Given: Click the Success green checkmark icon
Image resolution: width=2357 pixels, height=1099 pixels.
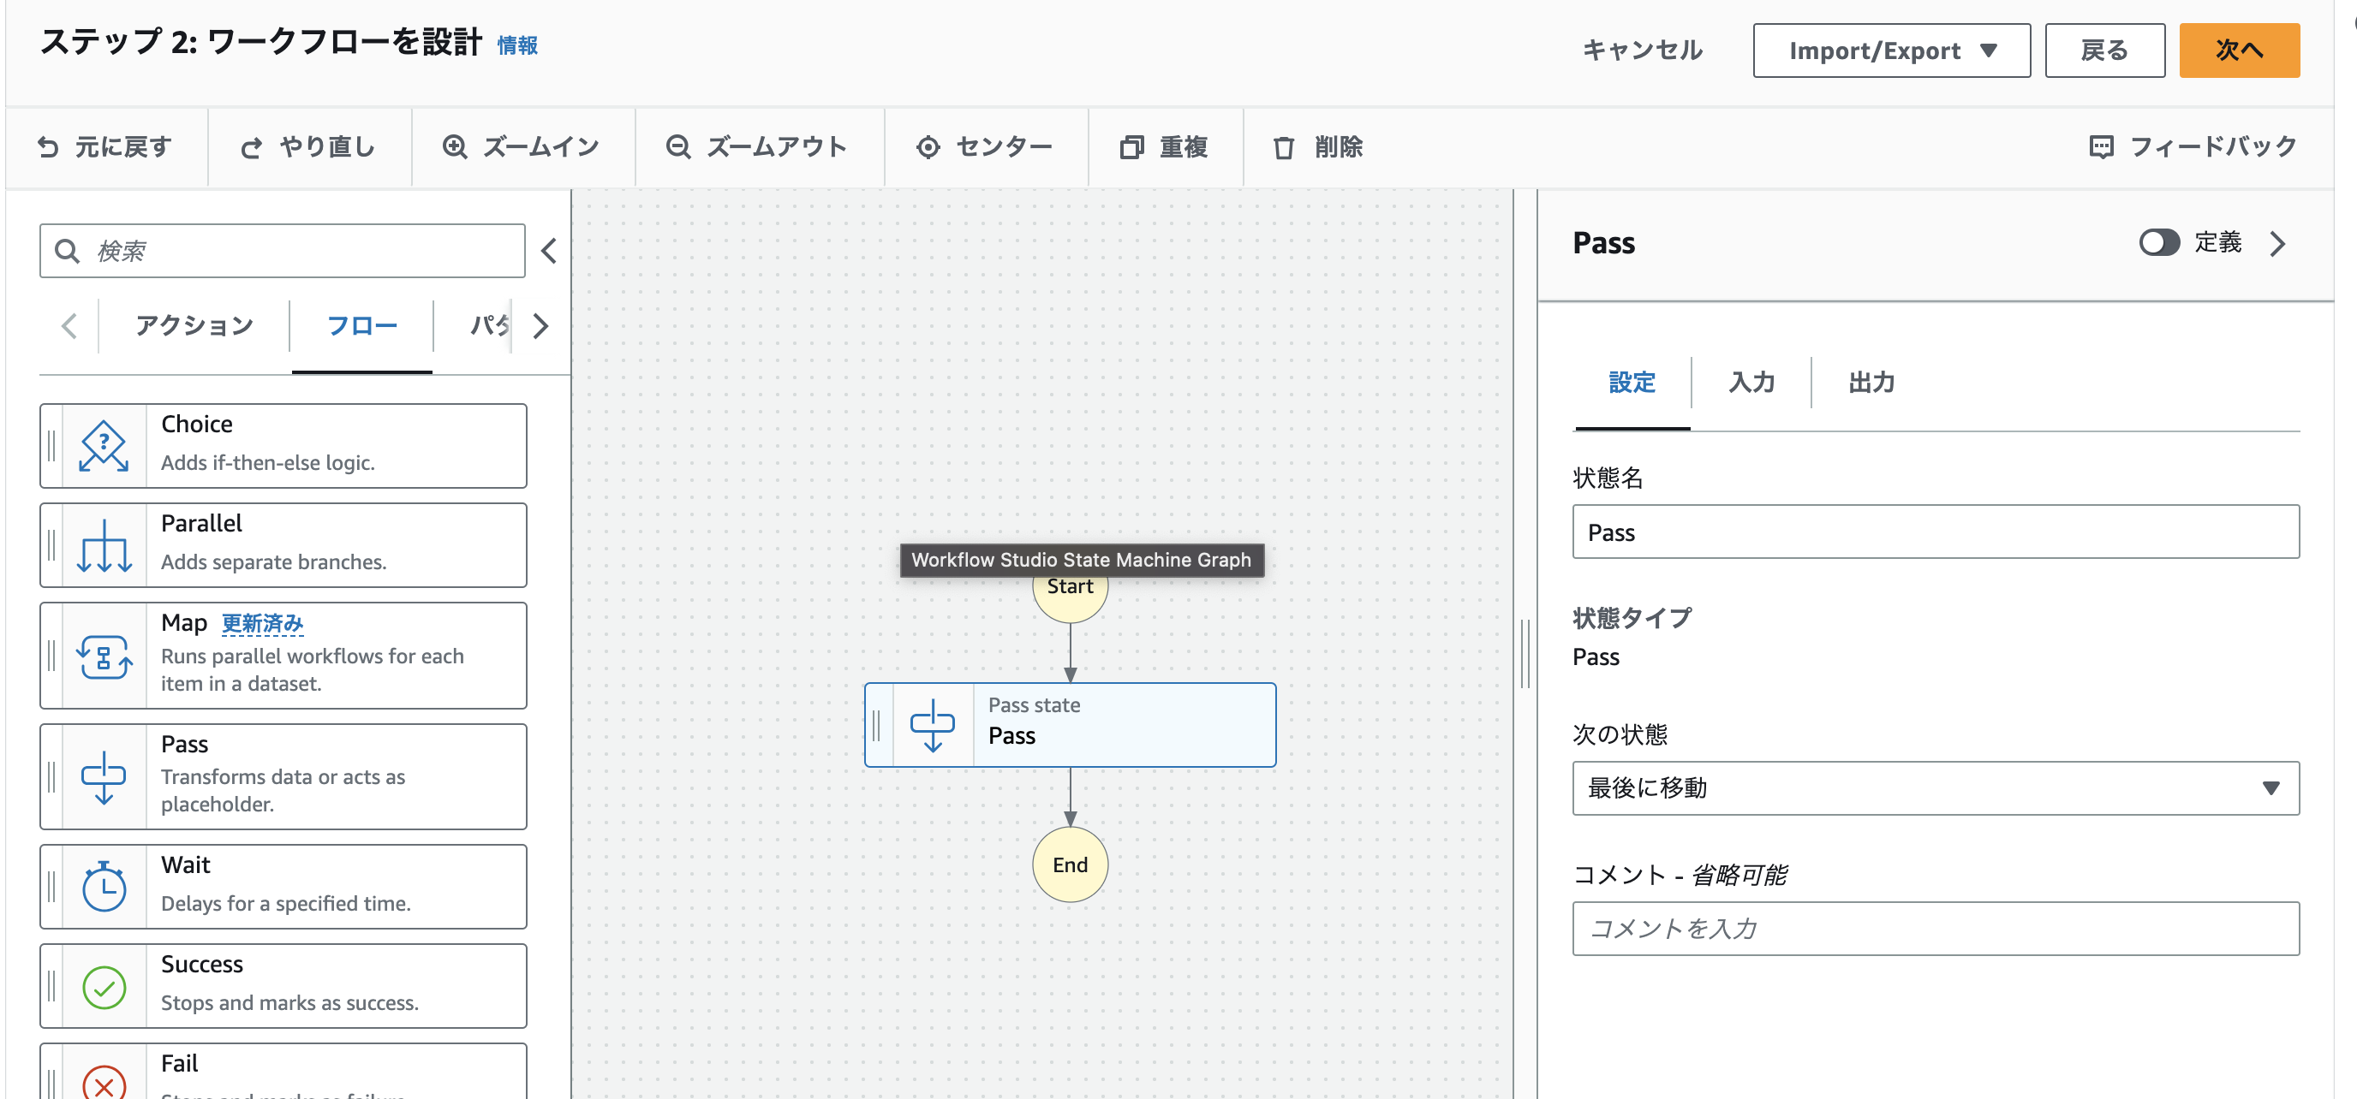Looking at the screenshot, I should [x=104, y=987].
